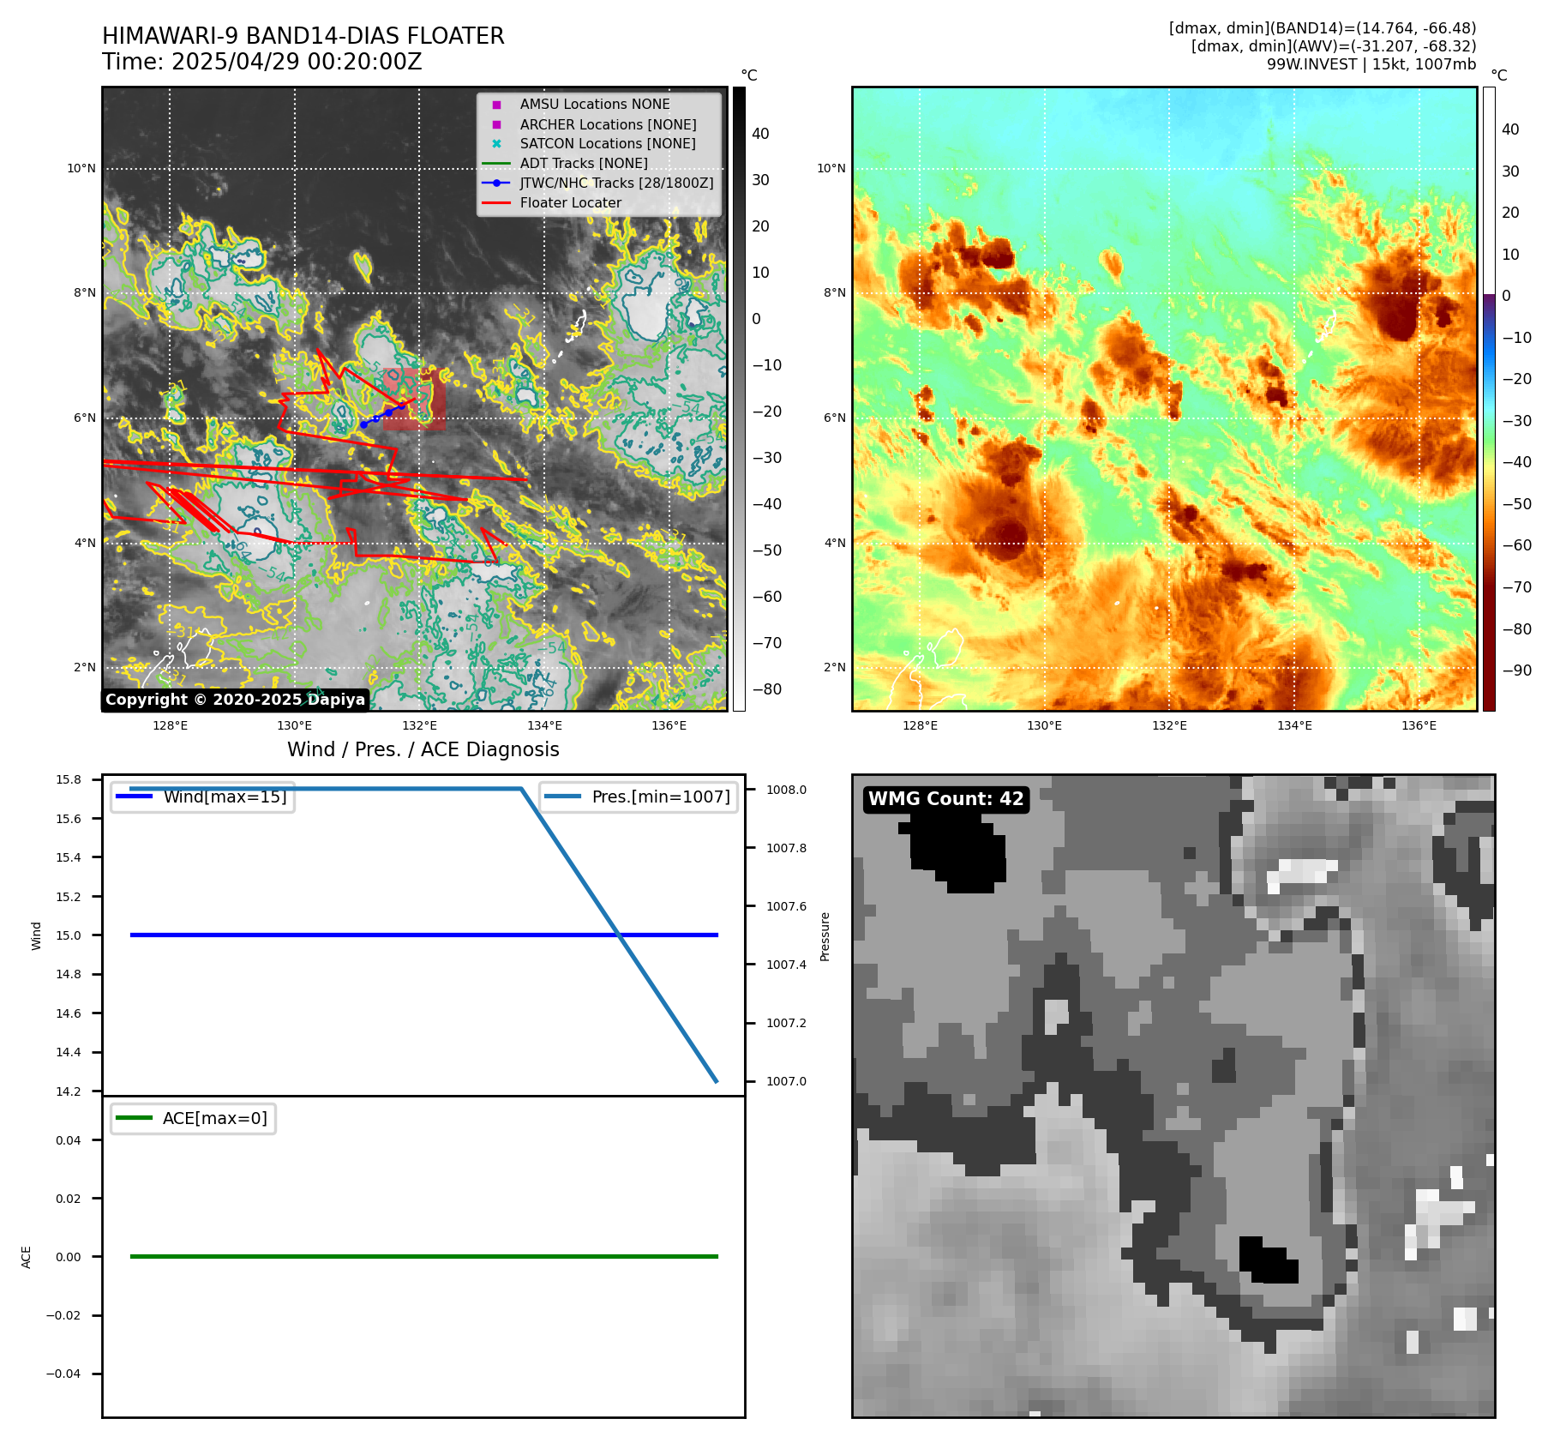Image resolution: width=1554 pixels, height=1449 pixels.
Task: Click the '1007.0' tick on the Pressure axis
Action: tap(787, 1081)
